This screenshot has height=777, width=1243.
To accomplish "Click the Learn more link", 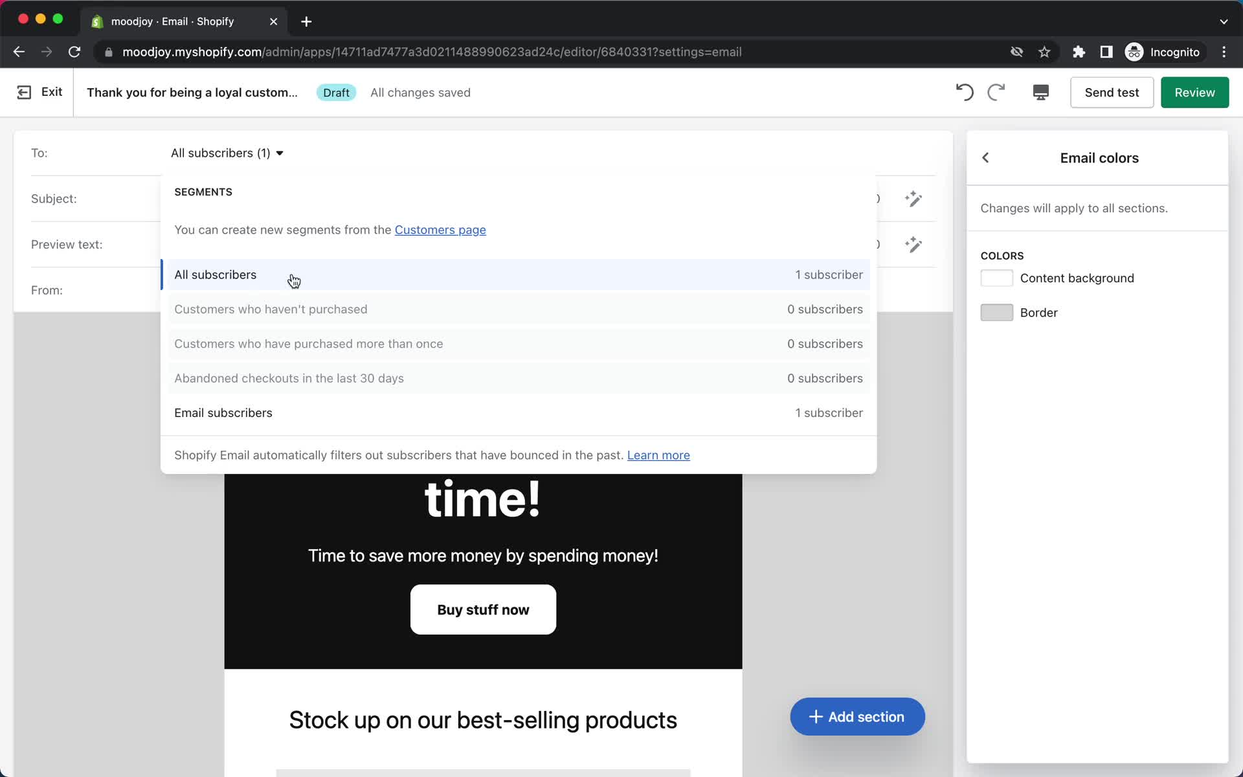I will (x=658, y=455).
